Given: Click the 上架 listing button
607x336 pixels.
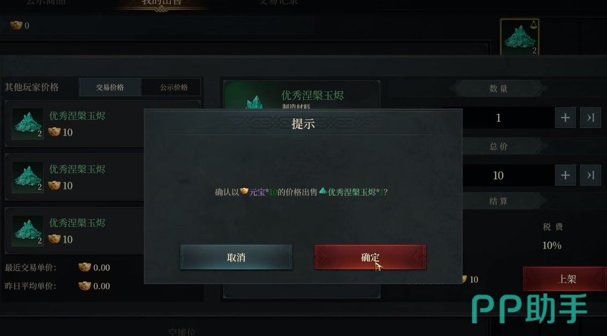Looking at the screenshot, I should point(566,279).
